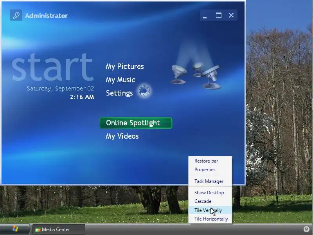Click the spinning disc icon beside Settings
This screenshot has height=235, width=313.
point(144,91)
